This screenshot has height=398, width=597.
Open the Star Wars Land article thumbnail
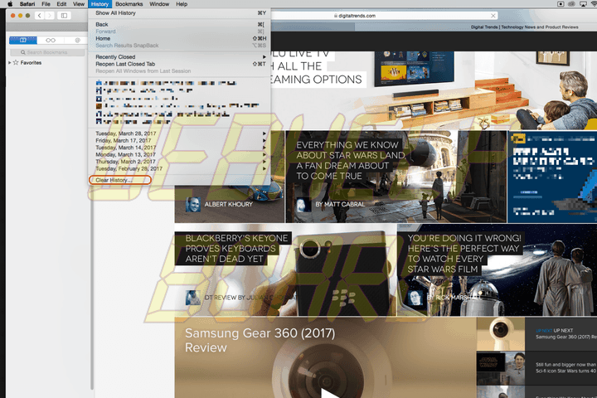(396, 177)
